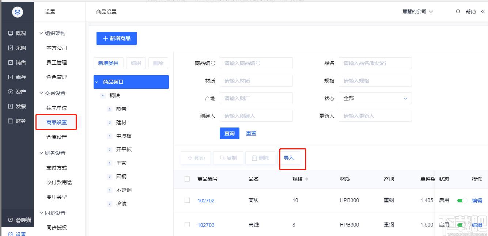Toggle the 启用 switch for product 102702
This screenshot has height=236, width=488.
click(462, 201)
